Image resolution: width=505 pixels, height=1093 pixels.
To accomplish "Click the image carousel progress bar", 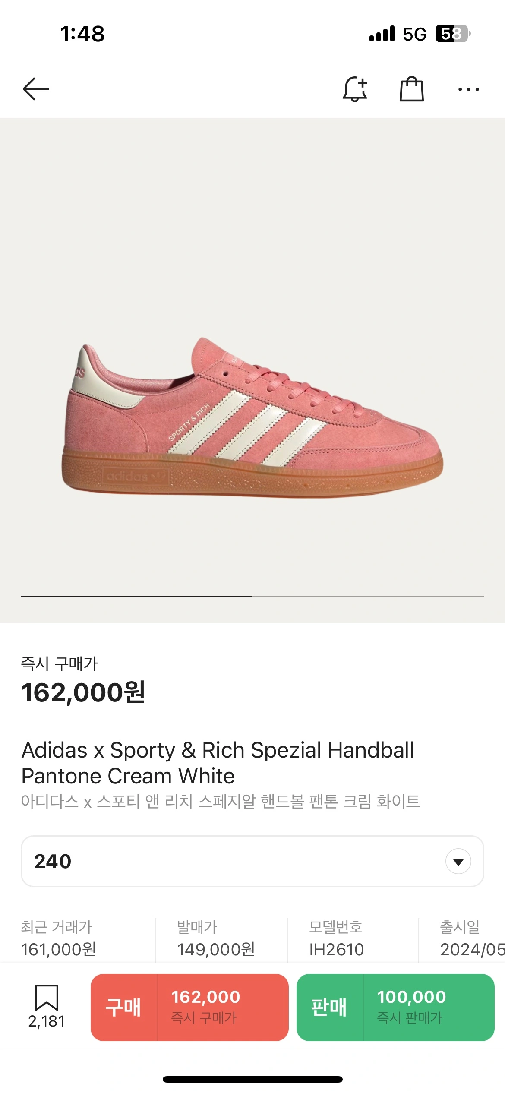I will point(252,596).
